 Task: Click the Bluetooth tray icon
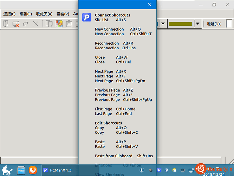pyautogui.click(x=167, y=170)
